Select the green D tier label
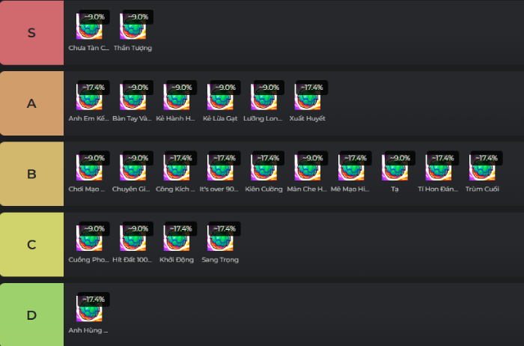 (x=31, y=315)
